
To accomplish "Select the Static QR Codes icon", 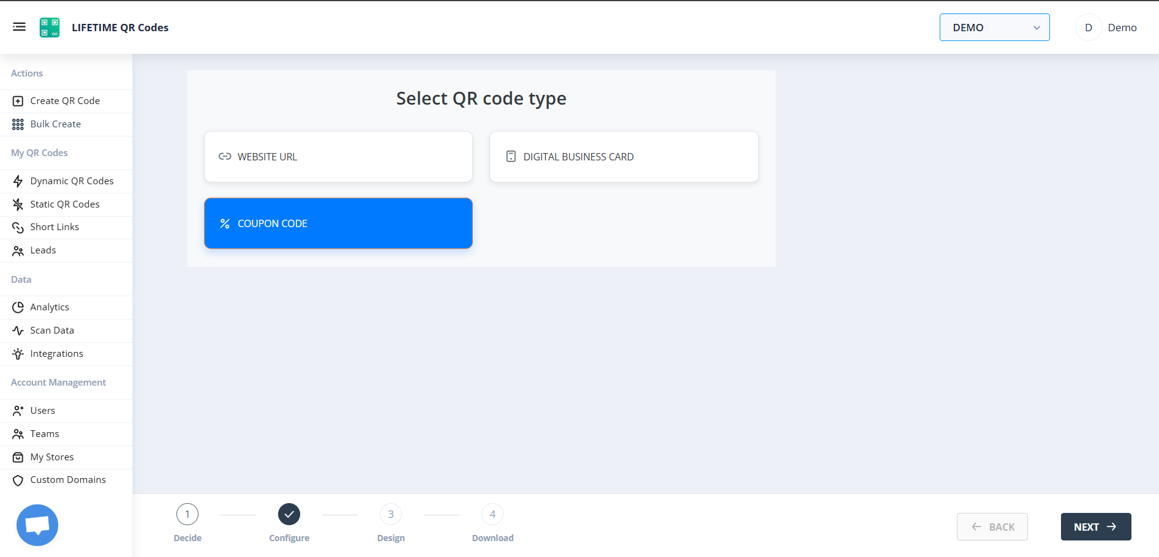I will coord(18,204).
